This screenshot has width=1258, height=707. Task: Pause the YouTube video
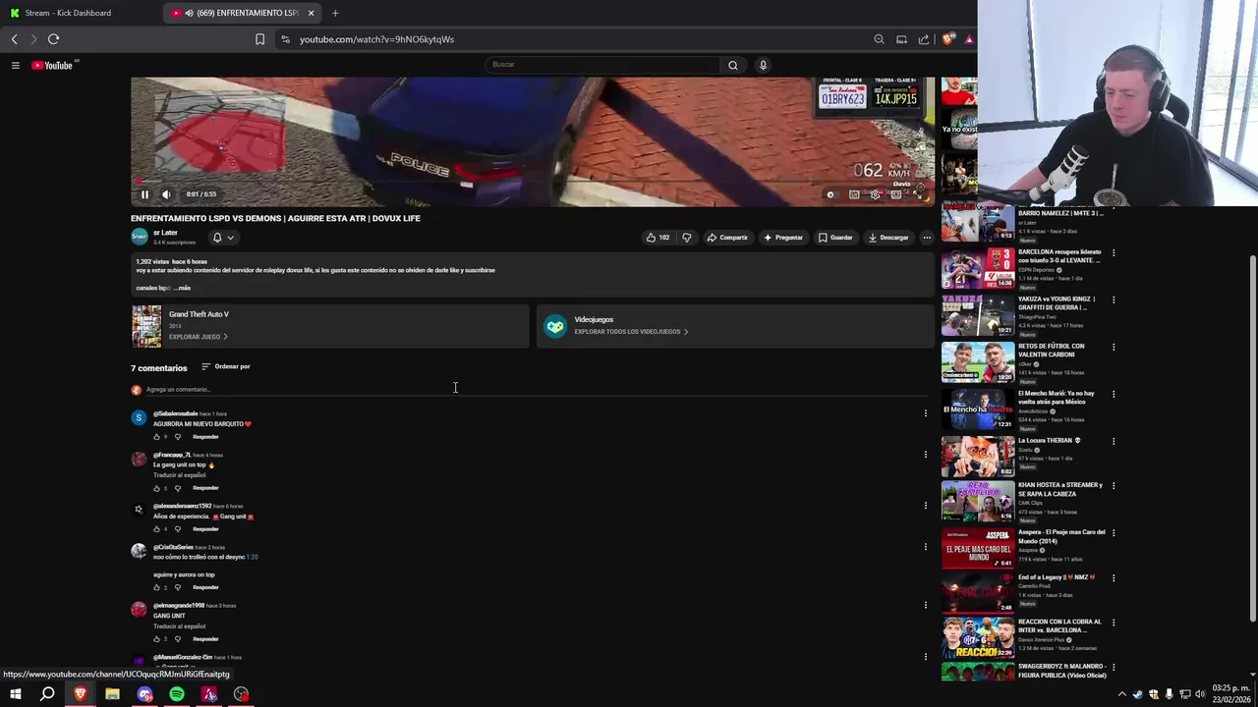coord(144,194)
